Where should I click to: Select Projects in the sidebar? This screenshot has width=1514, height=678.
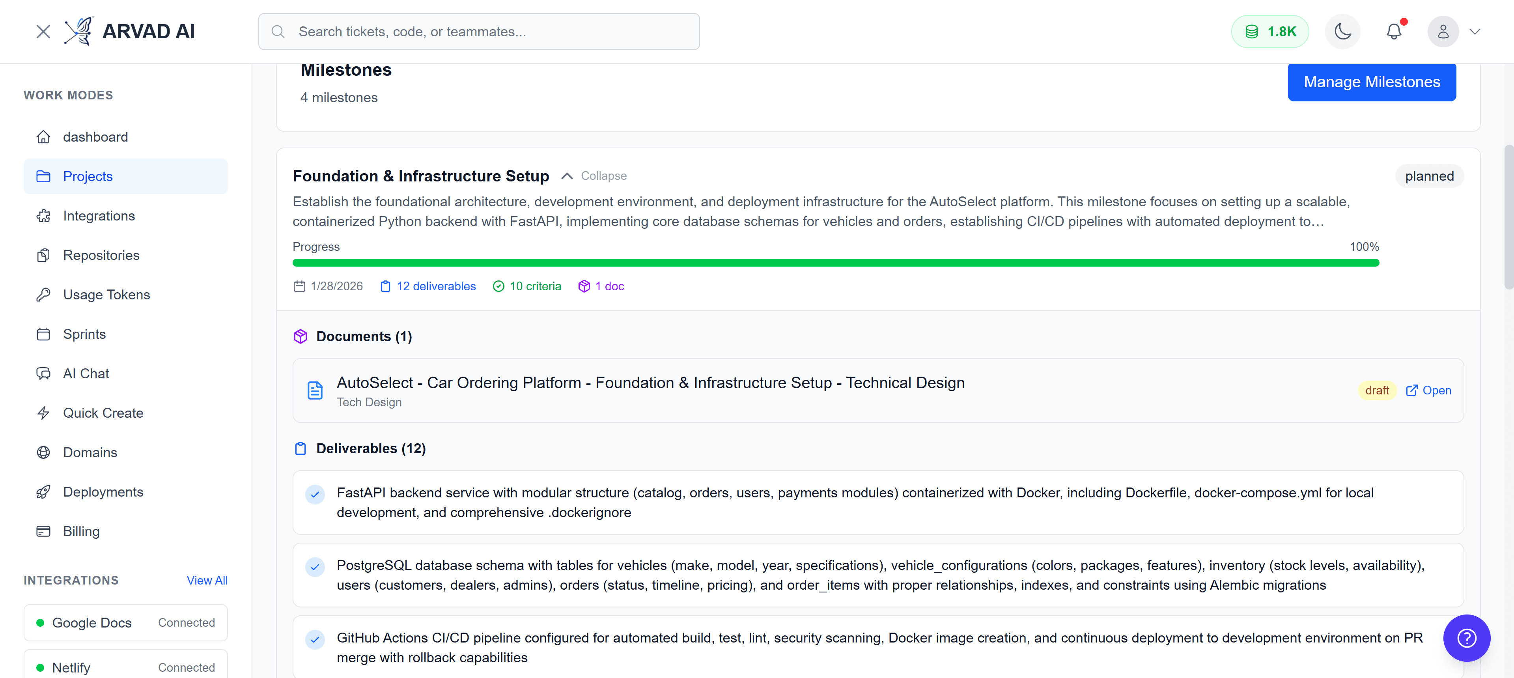[x=88, y=176]
